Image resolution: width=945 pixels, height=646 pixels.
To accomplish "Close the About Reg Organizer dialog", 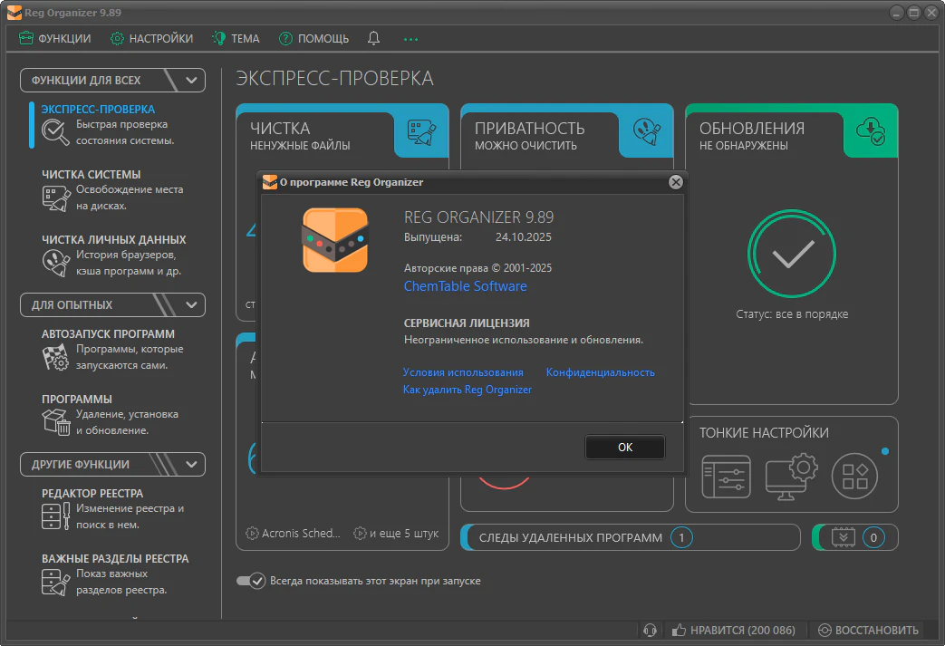I will coord(675,182).
